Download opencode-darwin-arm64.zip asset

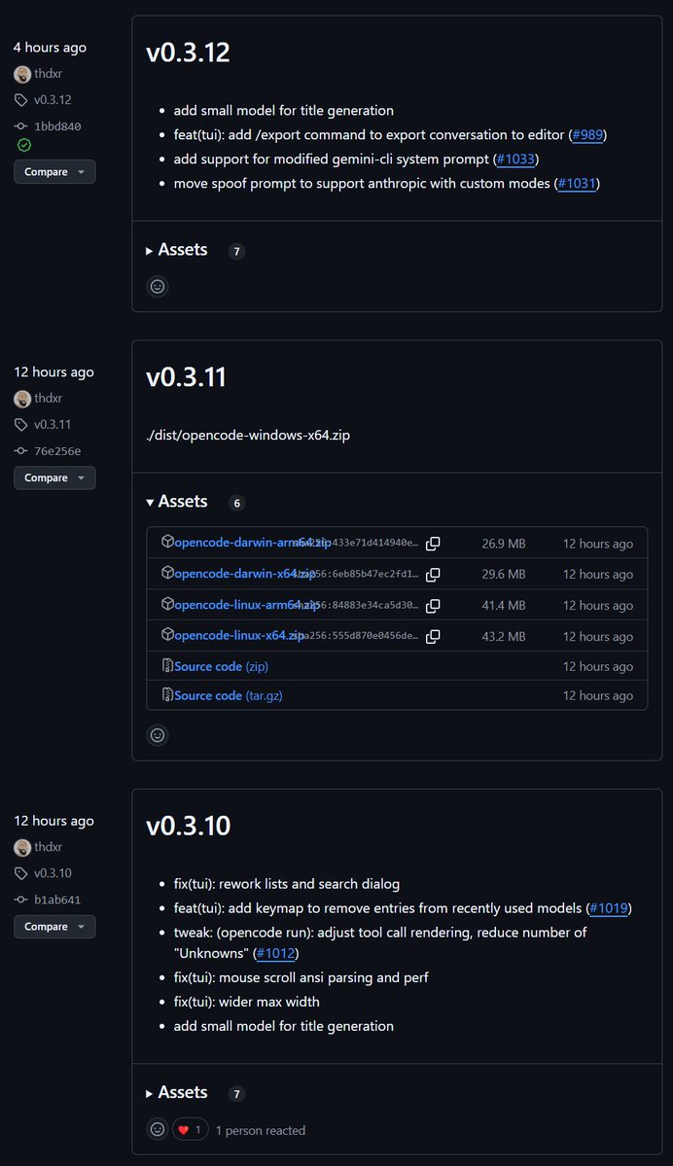click(x=252, y=543)
